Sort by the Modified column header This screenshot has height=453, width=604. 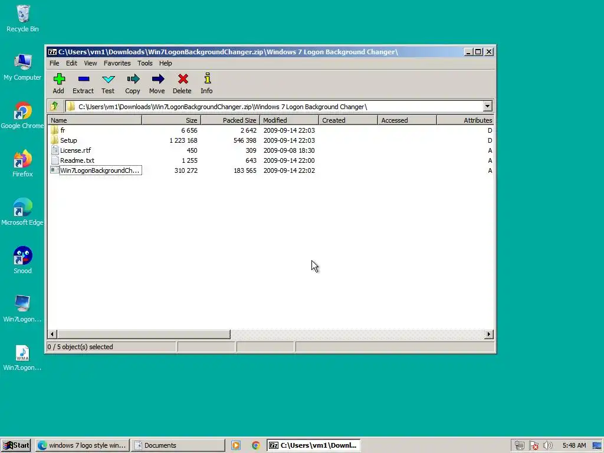click(x=289, y=120)
